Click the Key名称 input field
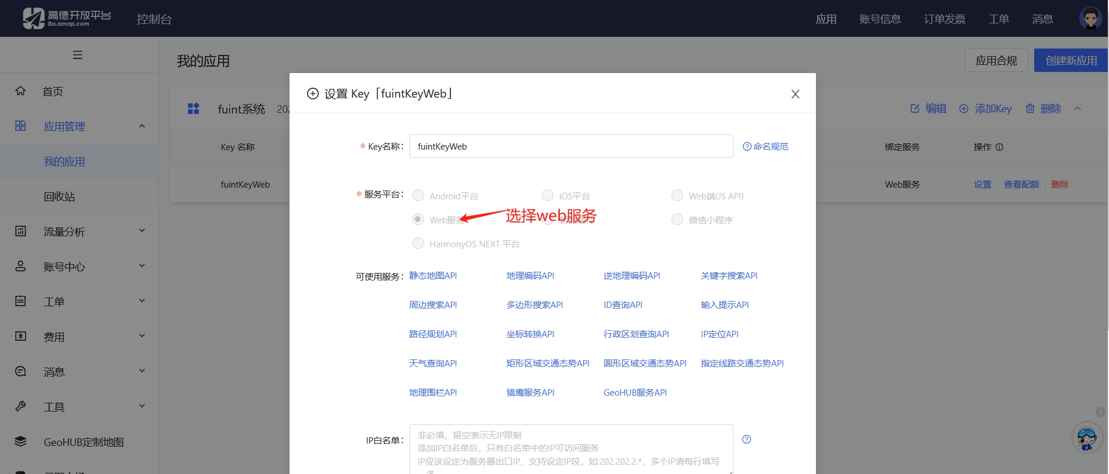 pos(571,146)
